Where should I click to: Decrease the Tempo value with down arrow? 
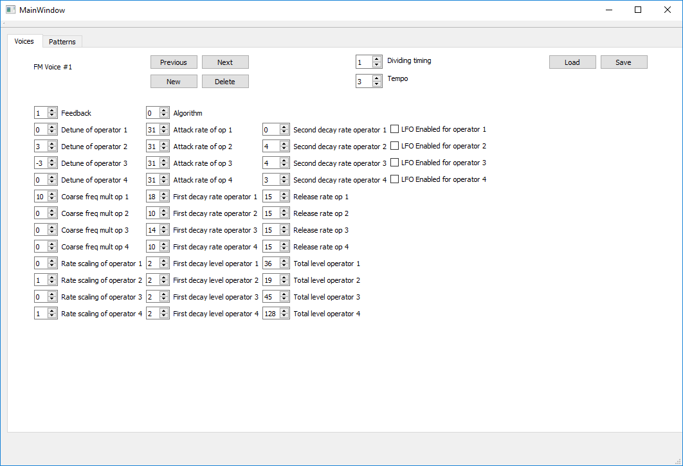click(x=376, y=85)
